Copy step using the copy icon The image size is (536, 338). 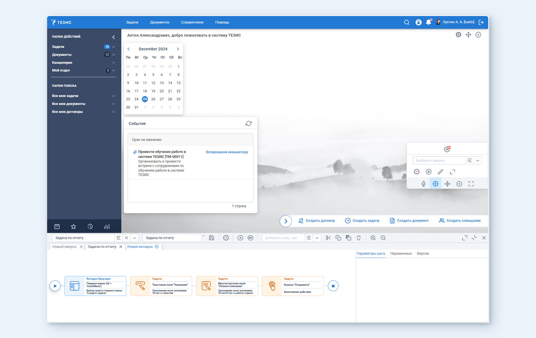click(x=338, y=238)
